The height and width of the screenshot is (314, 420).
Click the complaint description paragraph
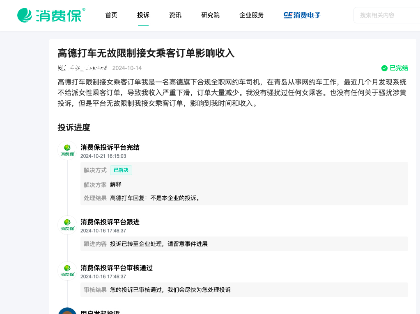pos(232,93)
